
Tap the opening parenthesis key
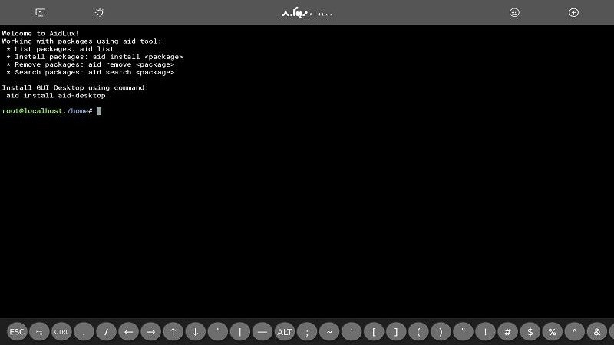418,332
